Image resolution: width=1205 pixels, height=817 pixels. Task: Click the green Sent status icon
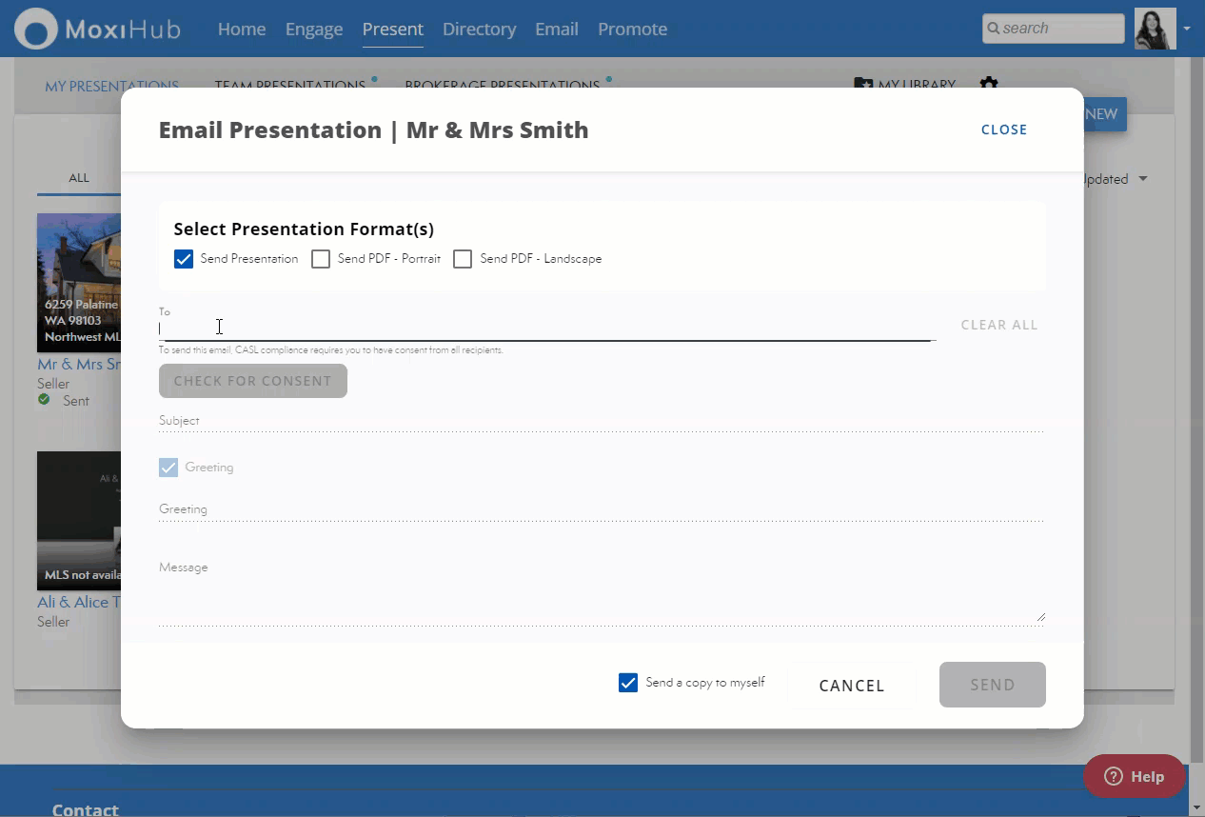point(44,400)
